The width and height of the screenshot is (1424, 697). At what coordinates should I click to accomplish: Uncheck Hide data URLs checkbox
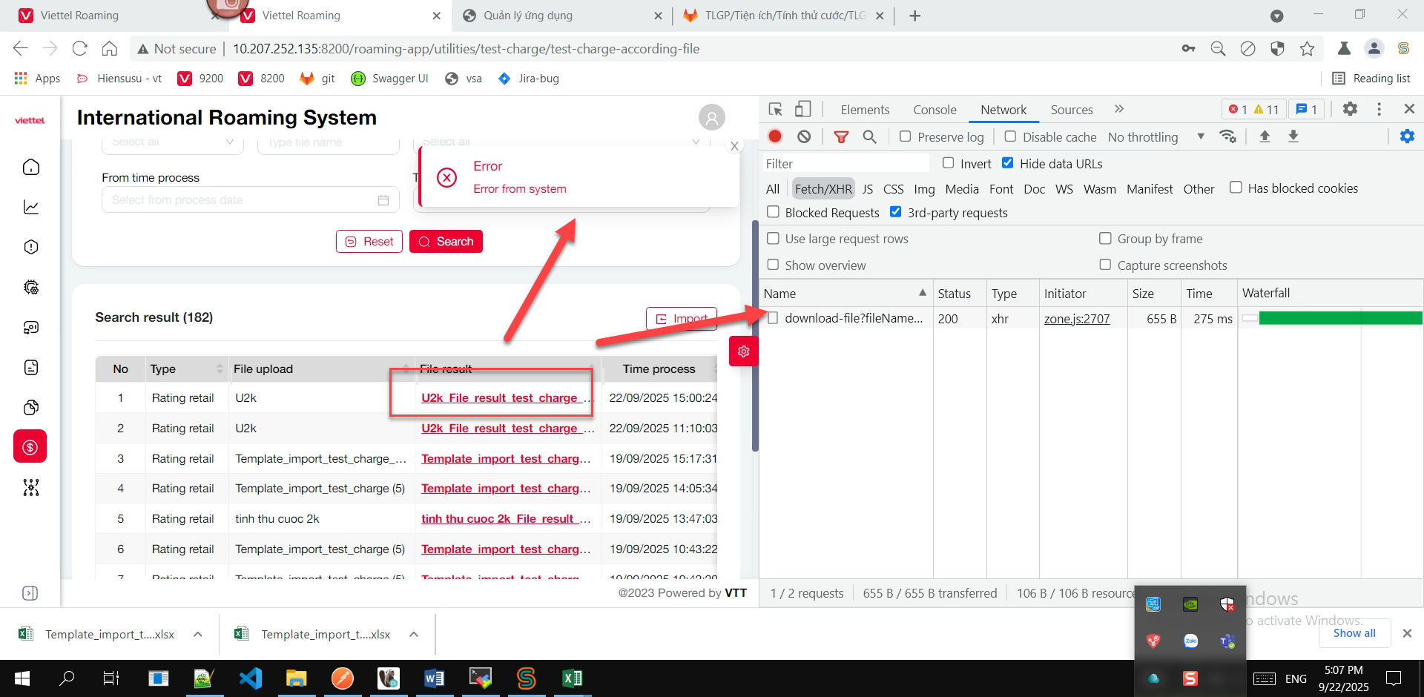tap(1007, 163)
